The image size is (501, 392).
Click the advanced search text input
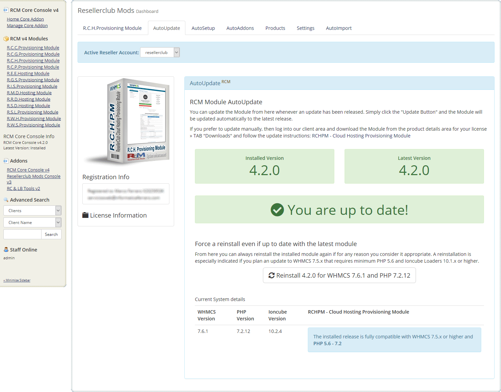[x=22, y=234]
